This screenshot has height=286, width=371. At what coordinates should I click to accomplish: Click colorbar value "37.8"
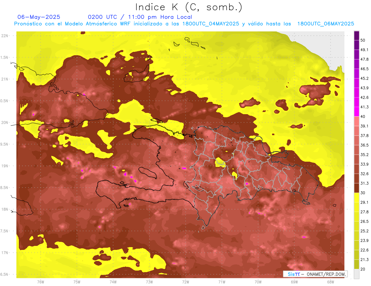tap(365, 135)
